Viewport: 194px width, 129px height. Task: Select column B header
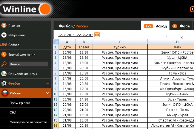pos(84,42)
